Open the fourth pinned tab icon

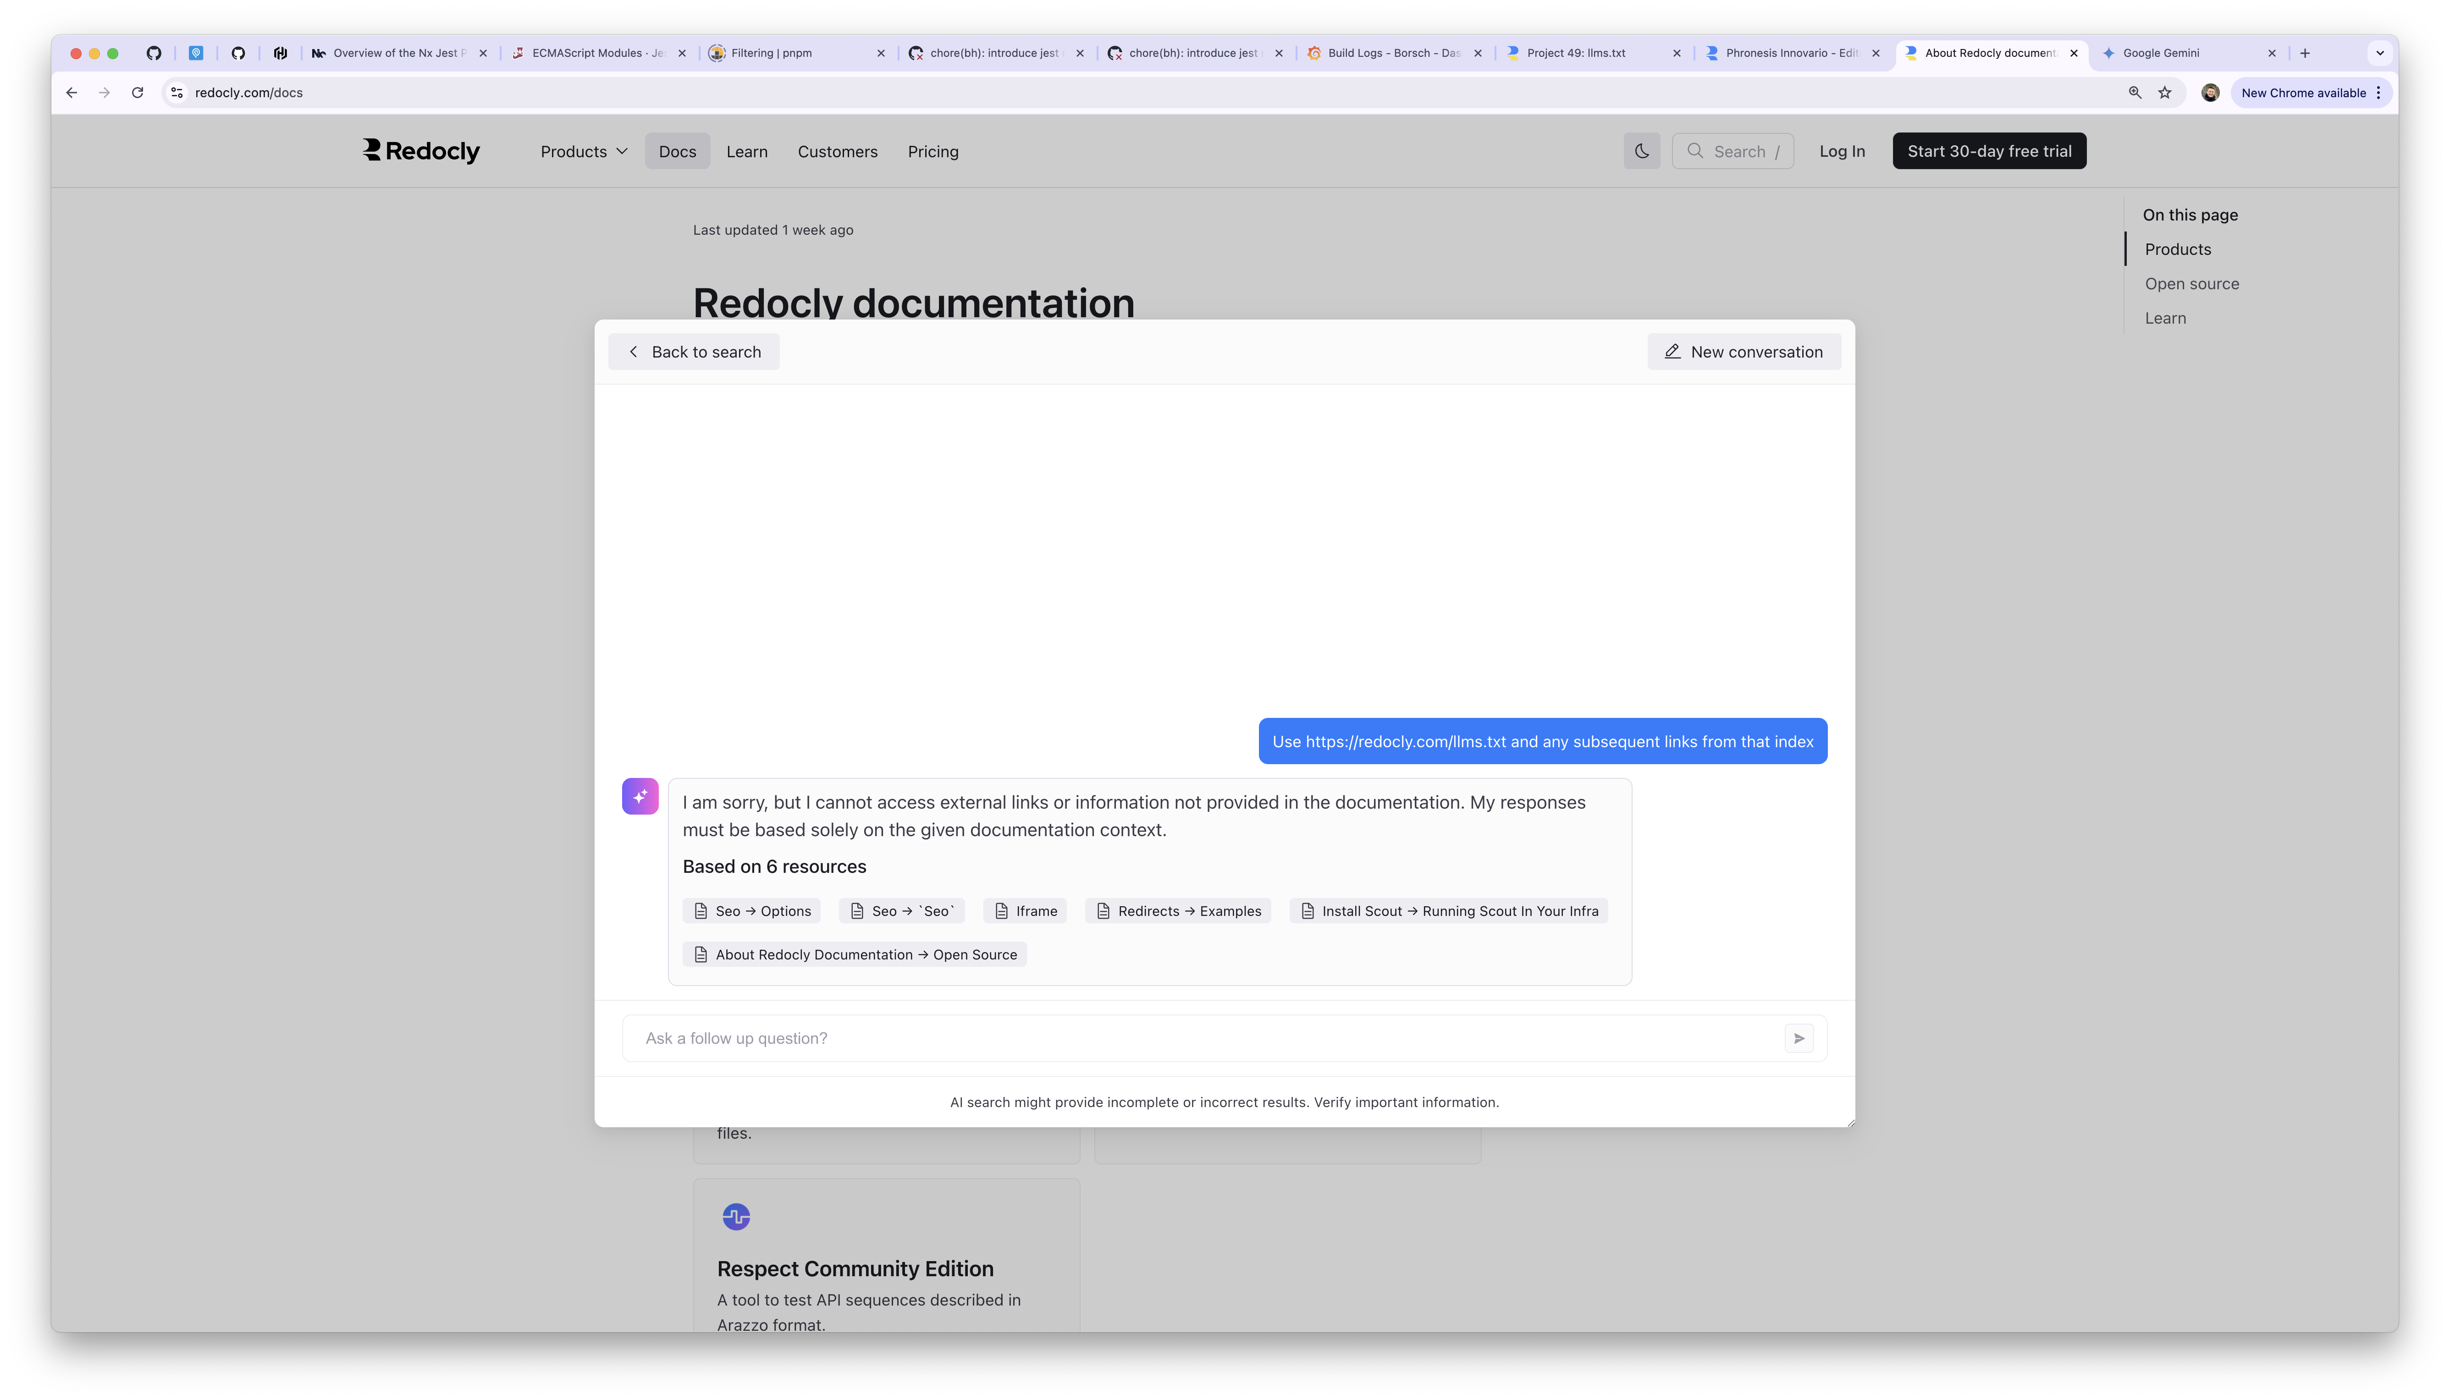click(x=281, y=53)
